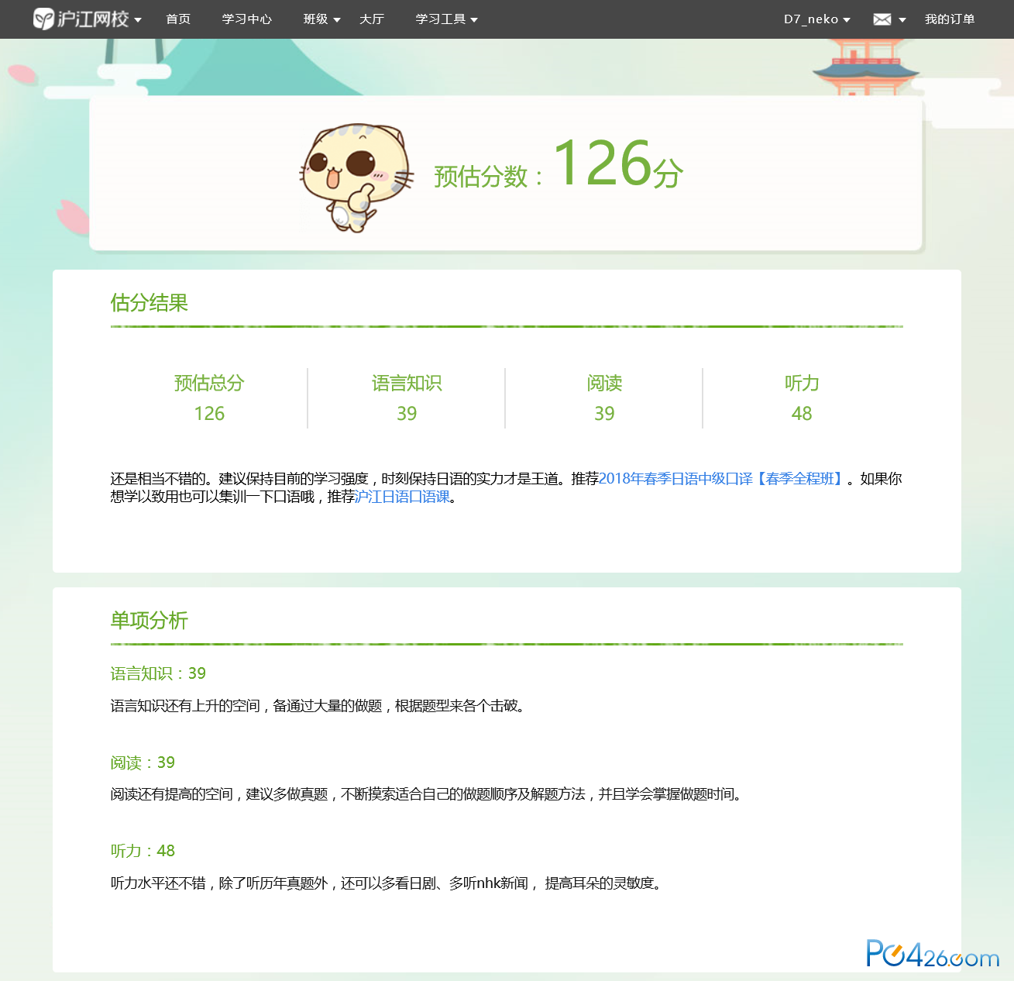Open the mail envelope icon
This screenshot has height=981, width=1014.
(882, 19)
